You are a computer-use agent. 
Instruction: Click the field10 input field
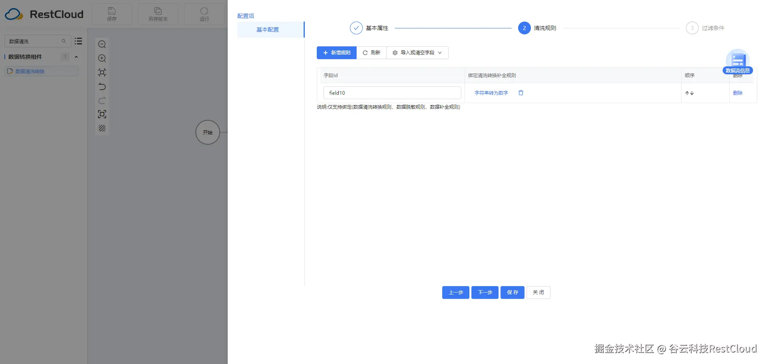click(392, 93)
